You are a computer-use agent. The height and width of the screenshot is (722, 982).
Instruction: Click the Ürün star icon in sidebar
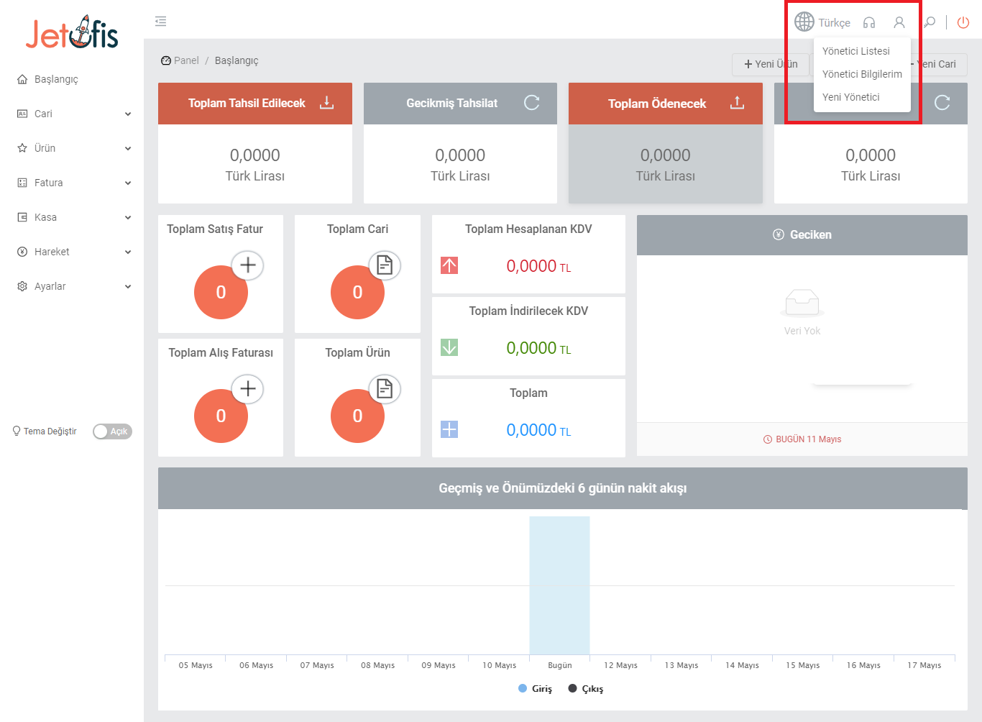[22, 148]
